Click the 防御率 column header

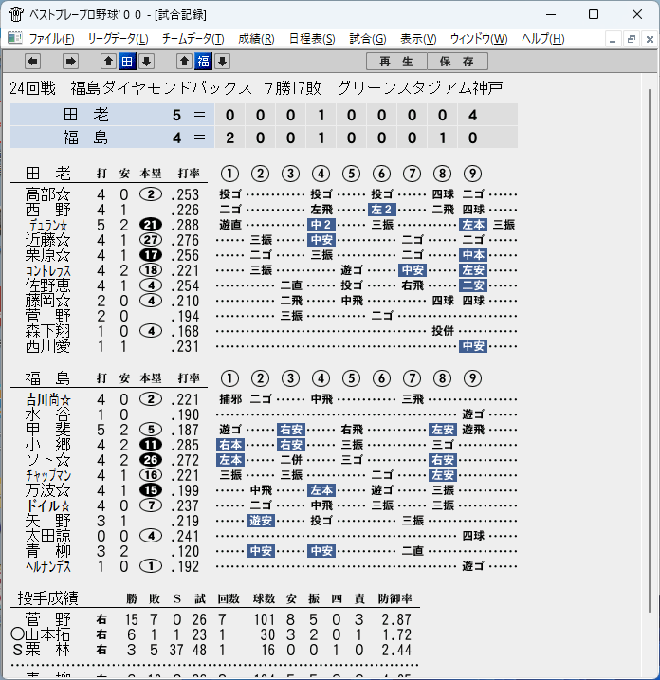click(394, 598)
